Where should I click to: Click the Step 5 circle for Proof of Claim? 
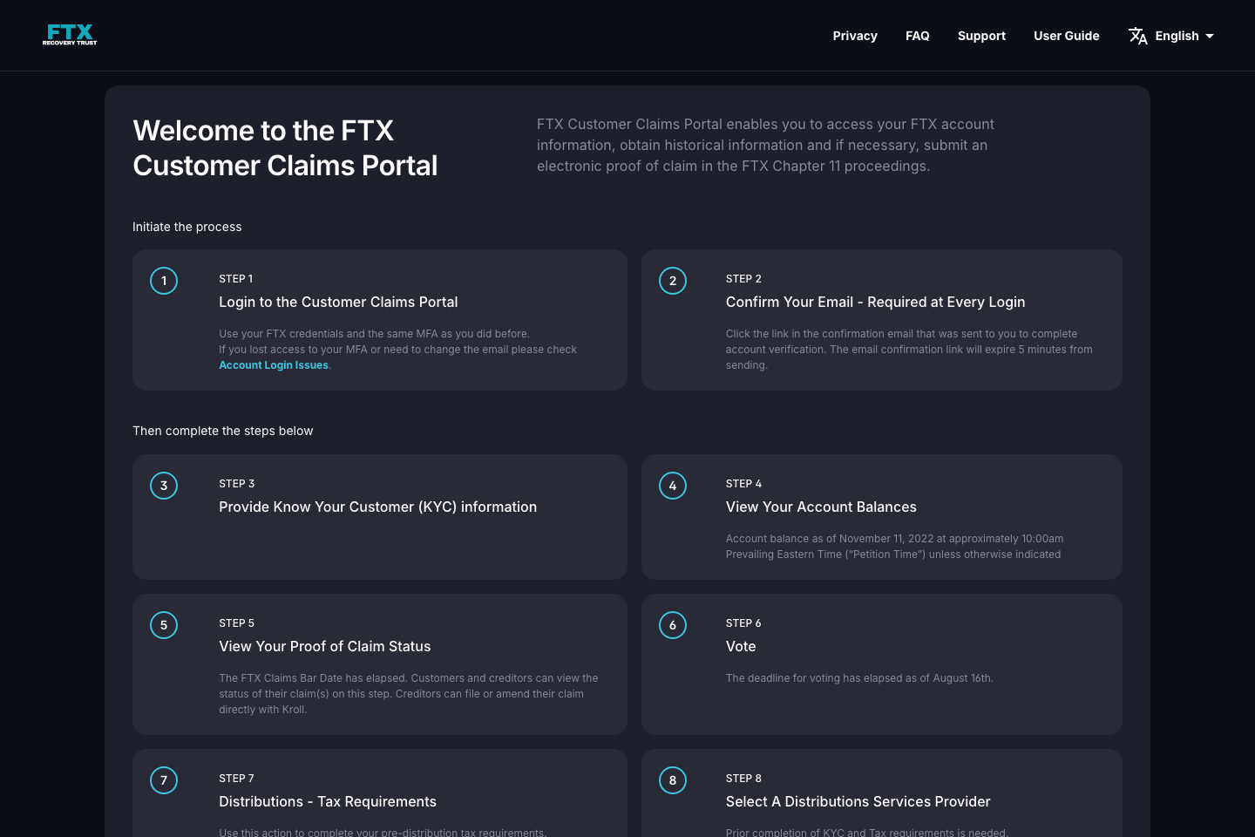(x=164, y=625)
